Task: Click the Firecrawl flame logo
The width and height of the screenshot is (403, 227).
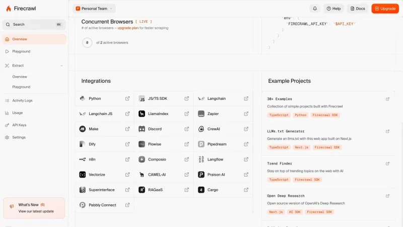Action: tap(9, 9)
